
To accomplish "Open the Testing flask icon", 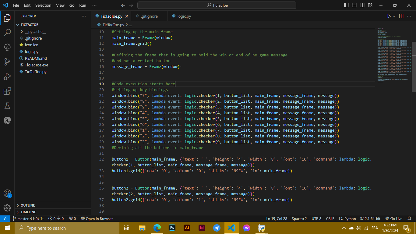I will pyautogui.click(x=7, y=106).
